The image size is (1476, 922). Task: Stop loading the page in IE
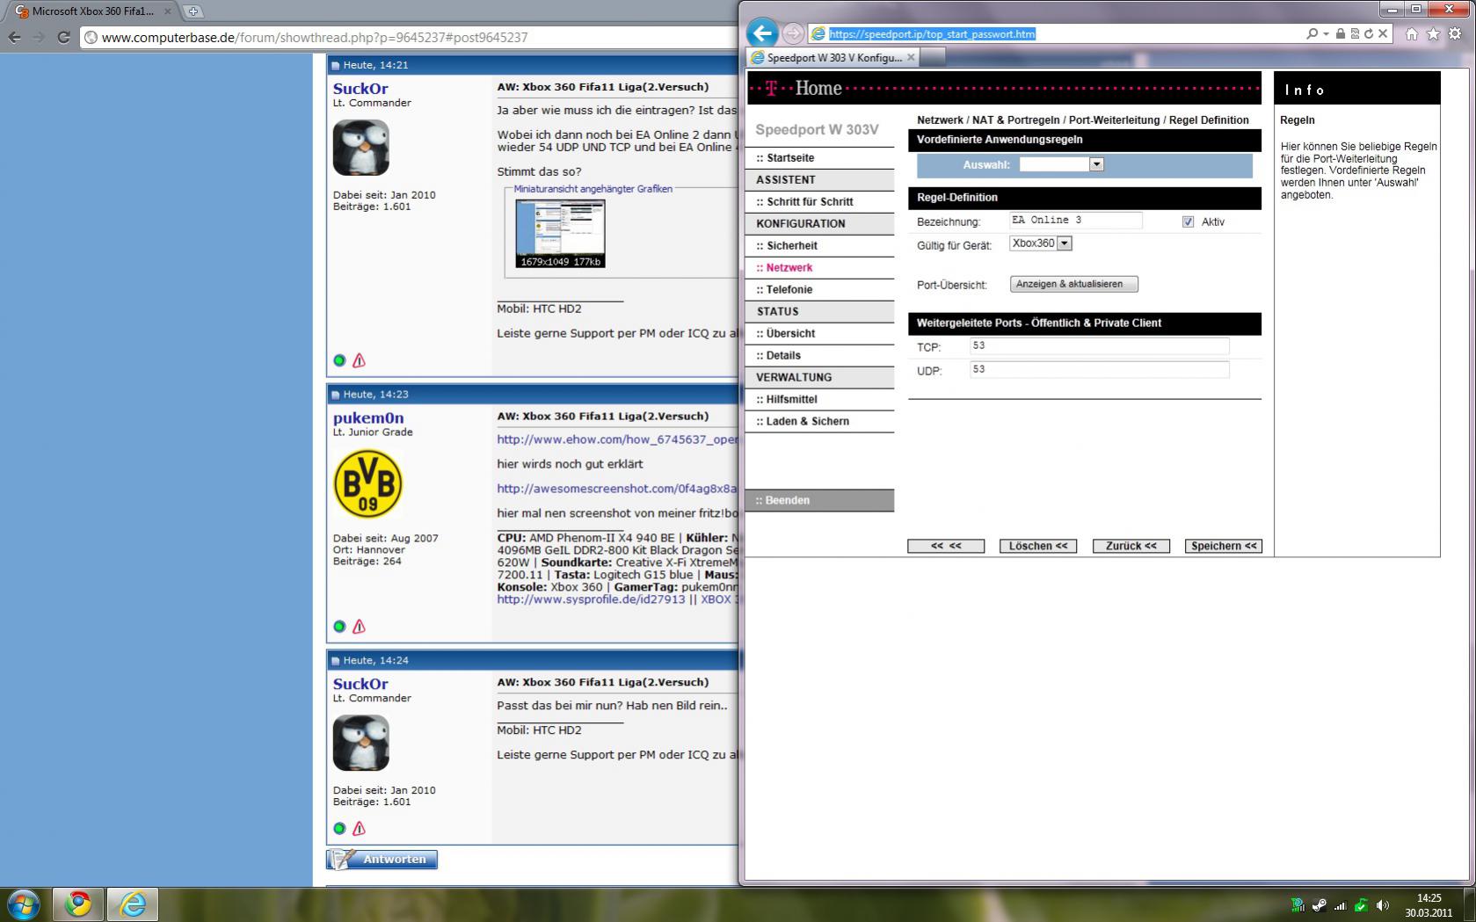point(1383,33)
